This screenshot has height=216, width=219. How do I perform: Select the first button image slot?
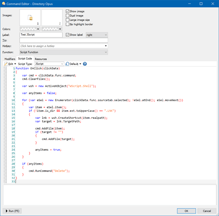pyautogui.click(x=30, y=18)
